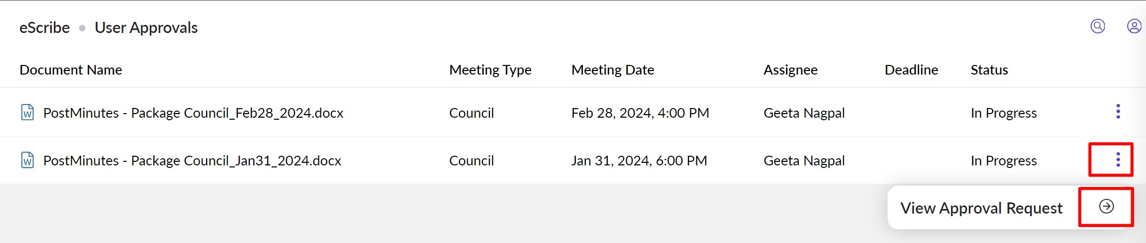1146x243 pixels.
Task: Open PostMinutes - Package Council_Feb28_2024.docx
Action: tap(193, 113)
